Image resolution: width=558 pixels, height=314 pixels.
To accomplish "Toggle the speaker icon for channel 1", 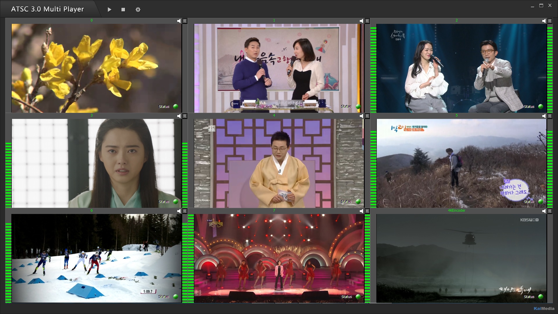I will [x=362, y=21].
